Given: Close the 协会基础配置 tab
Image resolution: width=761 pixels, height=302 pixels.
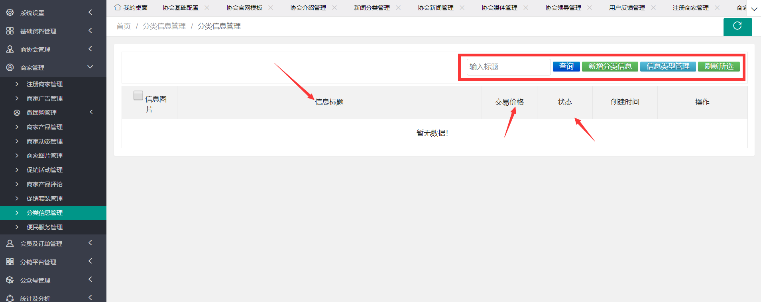Looking at the screenshot, I should [207, 8].
